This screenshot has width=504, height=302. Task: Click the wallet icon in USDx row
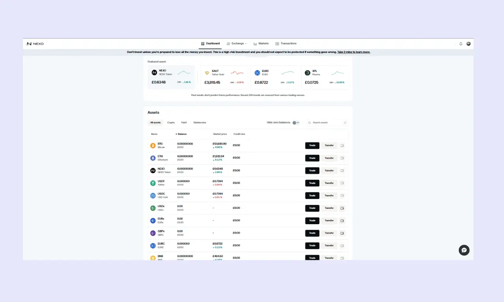[x=342, y=208]
